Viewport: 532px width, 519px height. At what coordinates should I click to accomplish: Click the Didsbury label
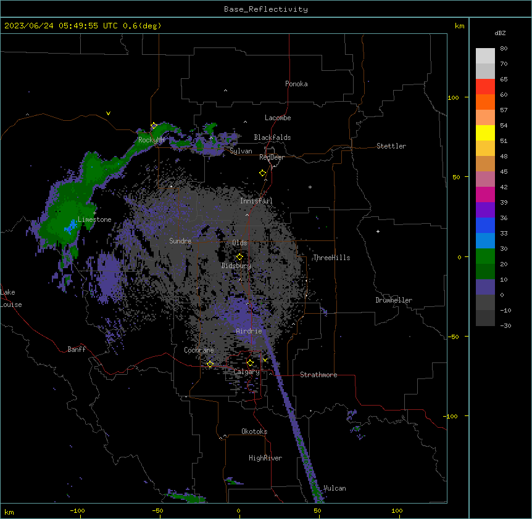(x=236, y=266)
